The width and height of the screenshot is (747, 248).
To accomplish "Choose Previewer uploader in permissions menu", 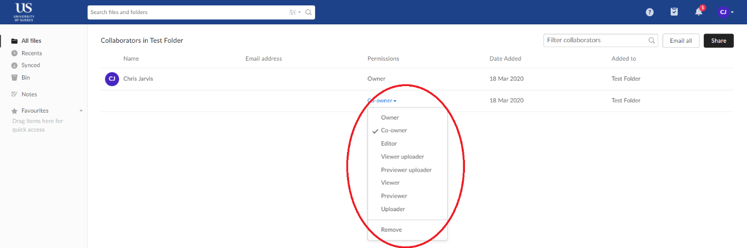I will (x=408, y=169).
